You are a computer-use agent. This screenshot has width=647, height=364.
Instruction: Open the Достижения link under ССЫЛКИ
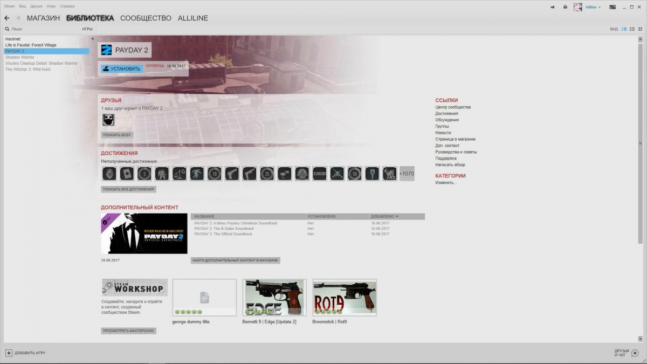(446, 113)
